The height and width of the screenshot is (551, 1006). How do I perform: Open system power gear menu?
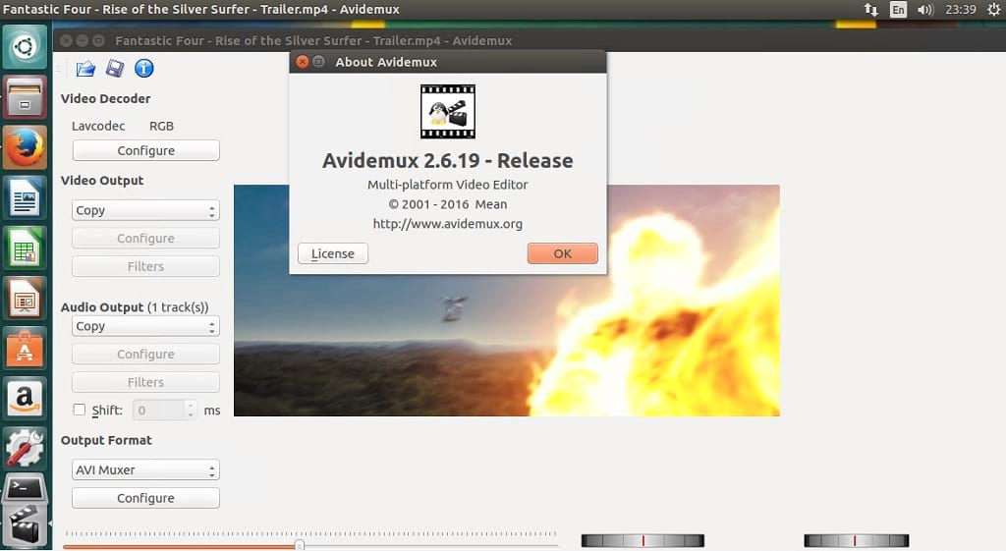(993, 10)
